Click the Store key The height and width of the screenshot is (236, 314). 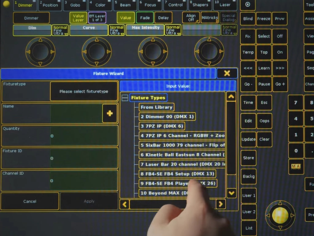pyautogui.click(x=248, y=158)
